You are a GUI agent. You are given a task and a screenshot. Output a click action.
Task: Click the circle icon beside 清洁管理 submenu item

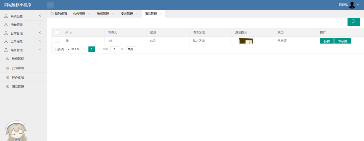[x=8, y=86]
